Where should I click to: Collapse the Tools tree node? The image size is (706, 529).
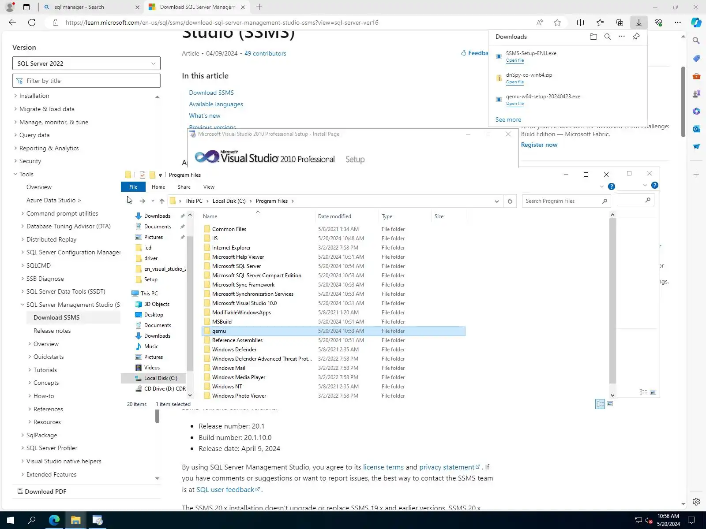tap(15, 174)
